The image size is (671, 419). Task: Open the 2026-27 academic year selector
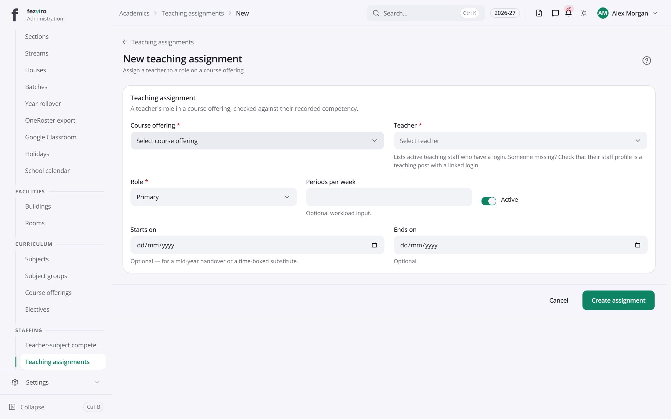click(x=505, y=13)
